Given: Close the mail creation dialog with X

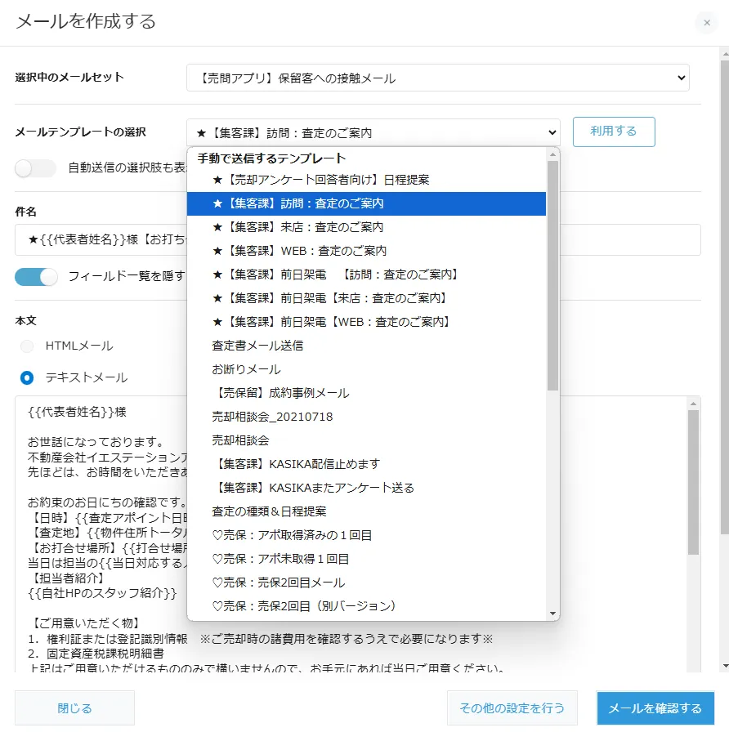Looking at the screenshot, I should [707, 23].
